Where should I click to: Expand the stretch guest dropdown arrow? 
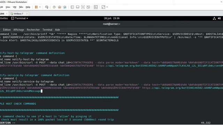point(107,7)
